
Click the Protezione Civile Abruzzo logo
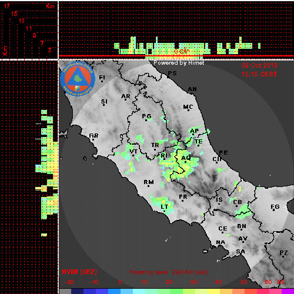point(78,79)
